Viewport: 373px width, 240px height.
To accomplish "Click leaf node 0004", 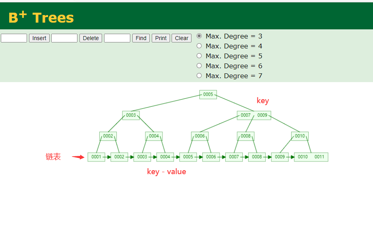I will point(165,157).
